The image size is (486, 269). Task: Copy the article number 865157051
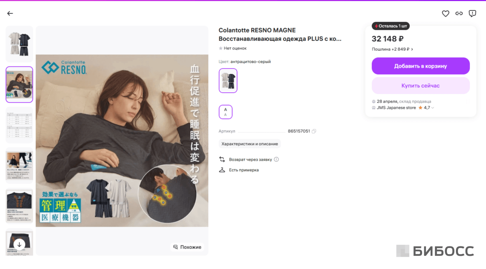click(x=314, y=131)
